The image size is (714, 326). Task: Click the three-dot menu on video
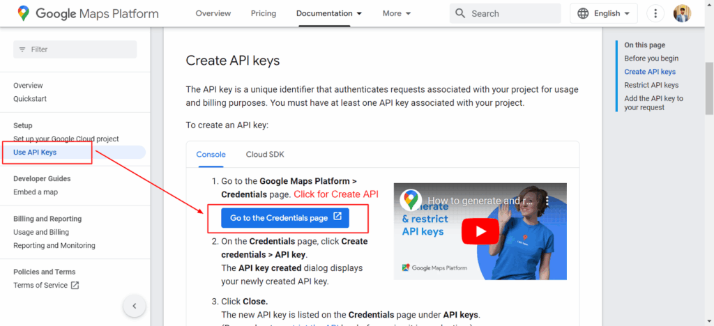pyautogui.click(x=548, y=201)
